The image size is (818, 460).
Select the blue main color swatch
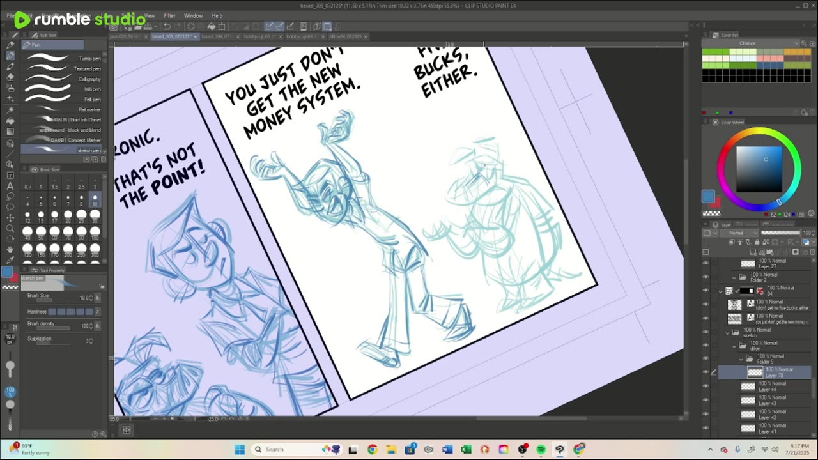[707, 197]
